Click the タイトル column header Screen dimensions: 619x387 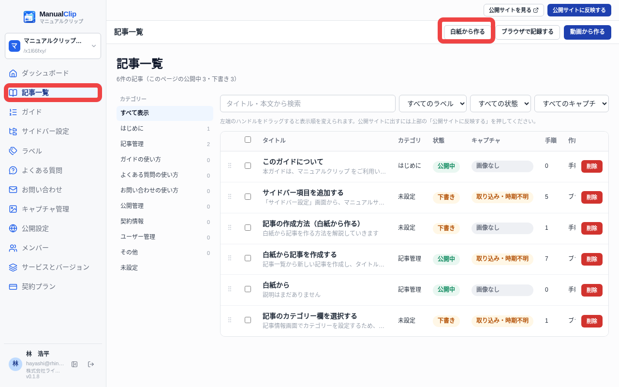click(274, 140)
